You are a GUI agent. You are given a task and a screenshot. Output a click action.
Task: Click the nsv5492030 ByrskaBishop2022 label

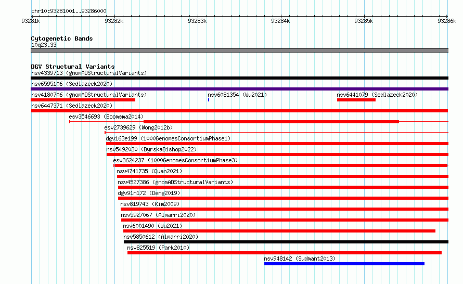151,149
